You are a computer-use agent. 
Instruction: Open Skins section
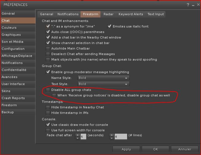(x=18, y=91)
